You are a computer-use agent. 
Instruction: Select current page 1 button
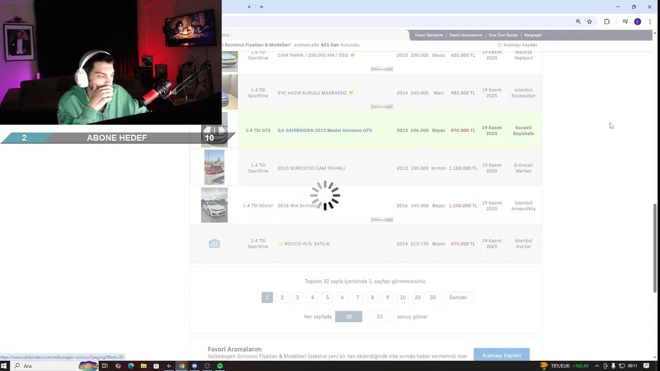pos(267,297)
